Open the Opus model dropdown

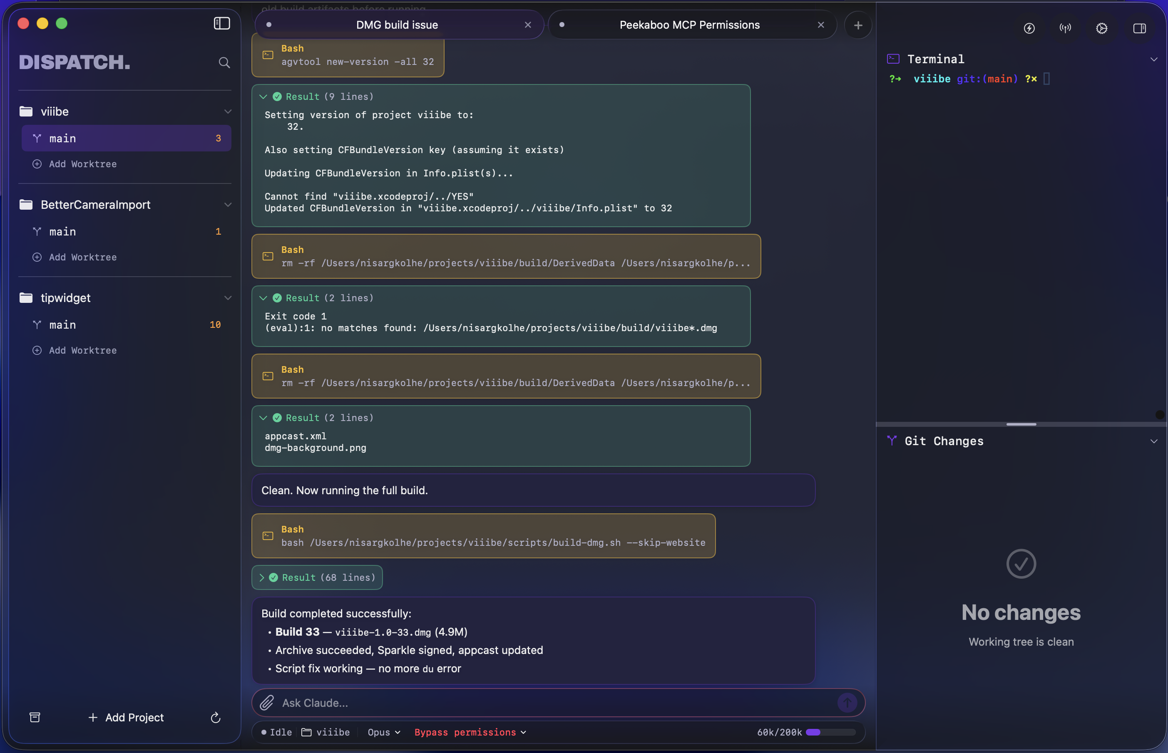[x=383, y=732]
